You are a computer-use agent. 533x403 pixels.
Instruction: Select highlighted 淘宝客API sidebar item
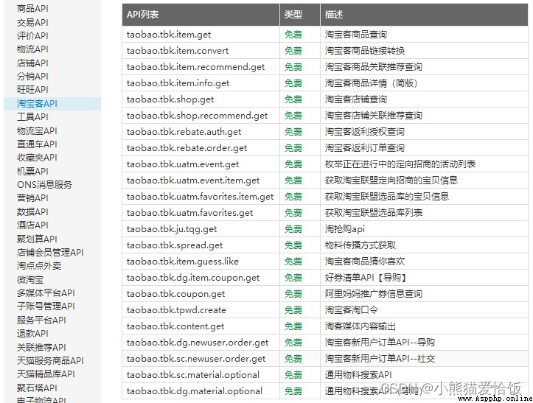(37, 103)
